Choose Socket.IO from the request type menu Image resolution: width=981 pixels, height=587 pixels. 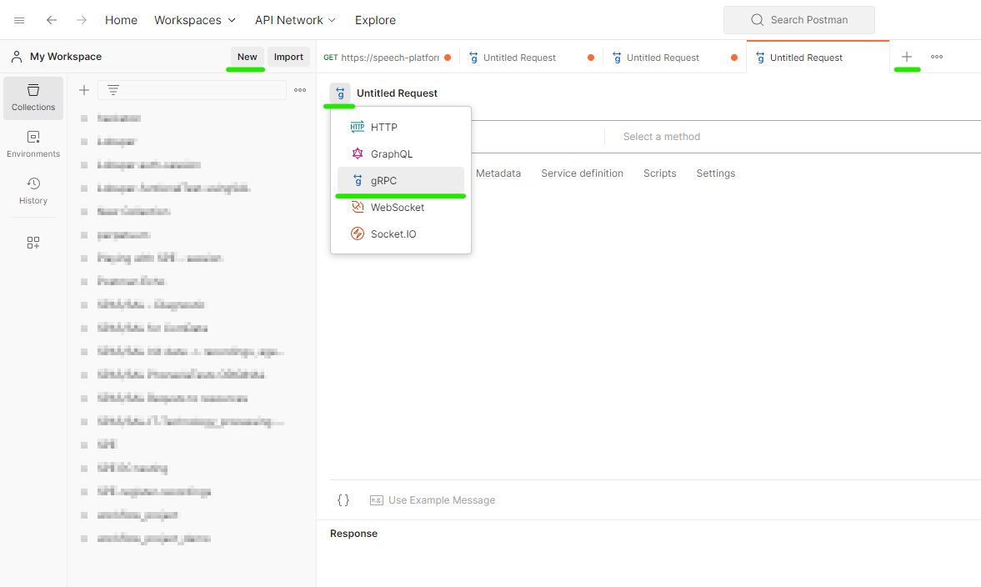click(400, 234)
